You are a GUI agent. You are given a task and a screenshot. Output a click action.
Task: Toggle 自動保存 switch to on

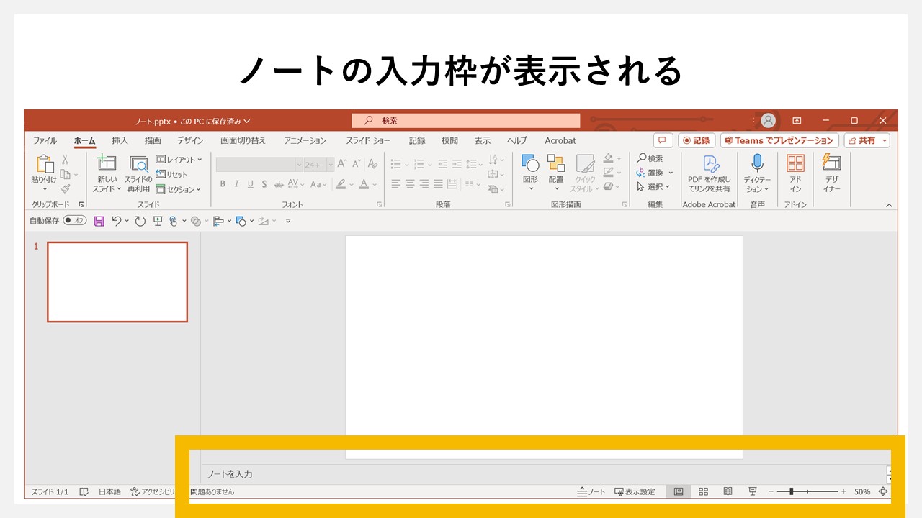(74, 221)
